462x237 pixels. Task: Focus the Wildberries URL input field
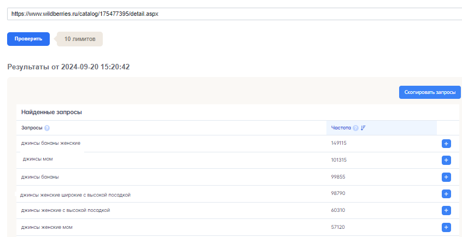pyautogui.click(x=235, y=14)
